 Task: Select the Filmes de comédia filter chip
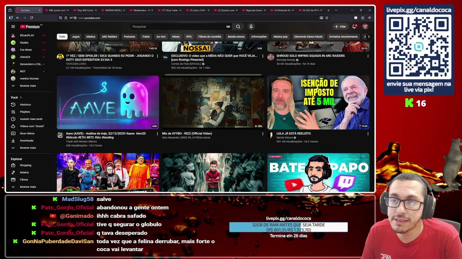coord(210,37)
